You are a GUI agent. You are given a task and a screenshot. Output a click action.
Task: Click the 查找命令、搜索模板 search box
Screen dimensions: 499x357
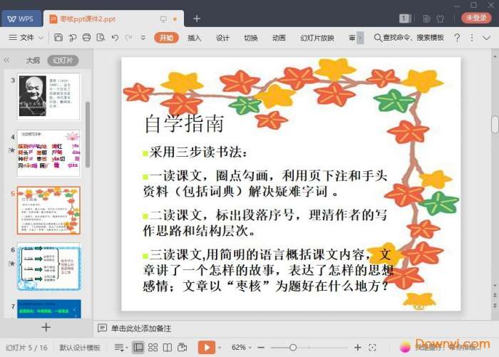point(409,38)
